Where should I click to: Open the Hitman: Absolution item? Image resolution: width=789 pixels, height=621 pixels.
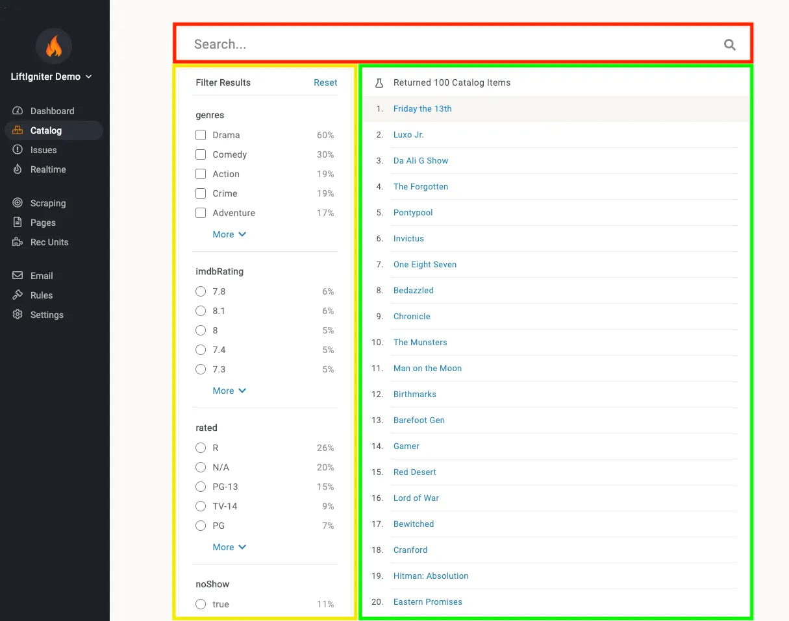(x=431, y=576)
